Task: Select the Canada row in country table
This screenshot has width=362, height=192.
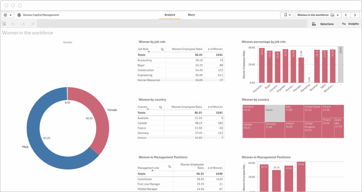Action: click(180, 123)
